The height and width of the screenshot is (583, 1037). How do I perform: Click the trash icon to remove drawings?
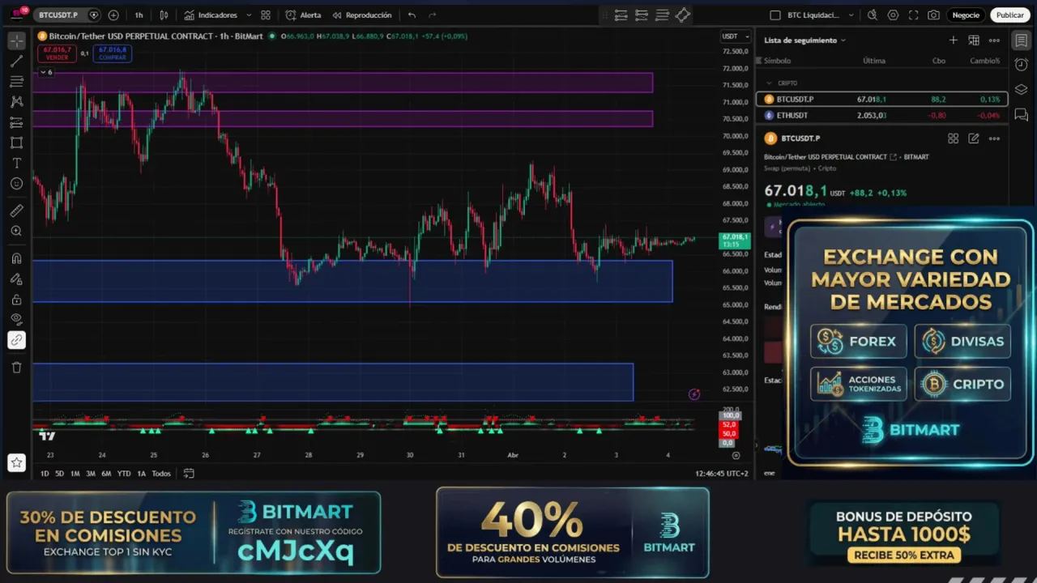[x=16, y=368]
